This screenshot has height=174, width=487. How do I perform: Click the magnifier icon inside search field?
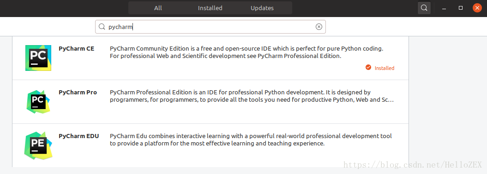point(102,27)
